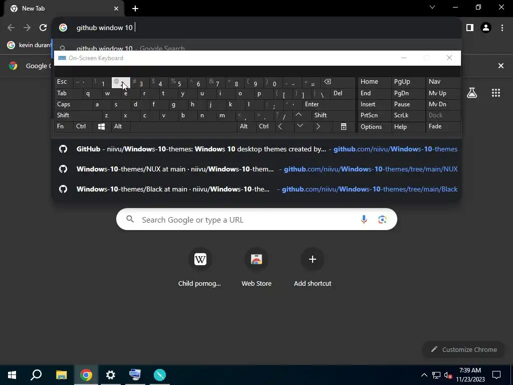Click the Google Lens image search icon

point(382,220)
